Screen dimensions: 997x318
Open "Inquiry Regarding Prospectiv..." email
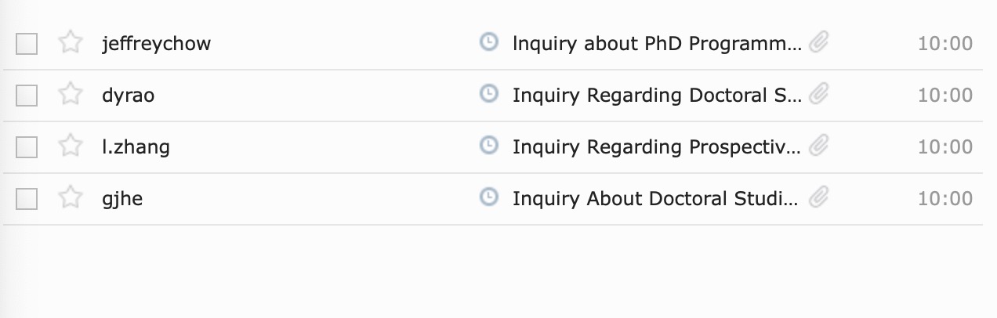click(x=657, y=147)
